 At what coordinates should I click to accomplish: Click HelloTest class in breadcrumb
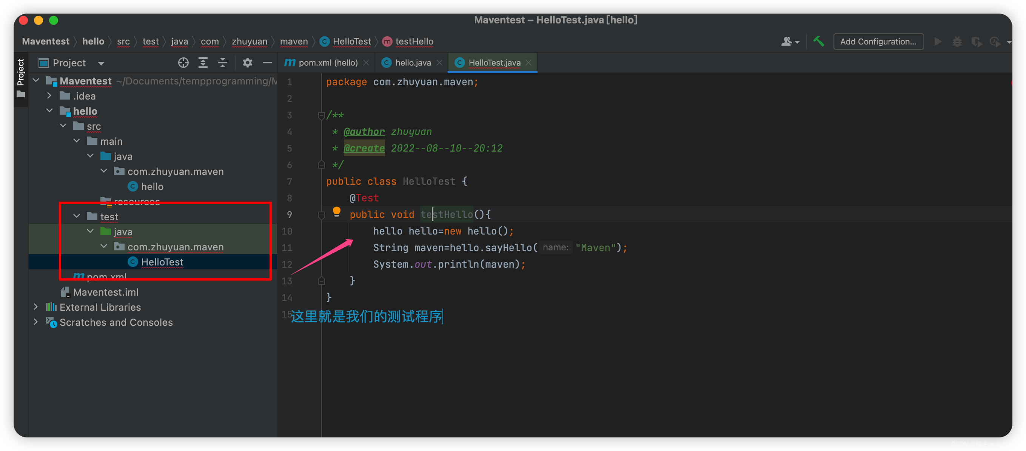pos(345,41)
